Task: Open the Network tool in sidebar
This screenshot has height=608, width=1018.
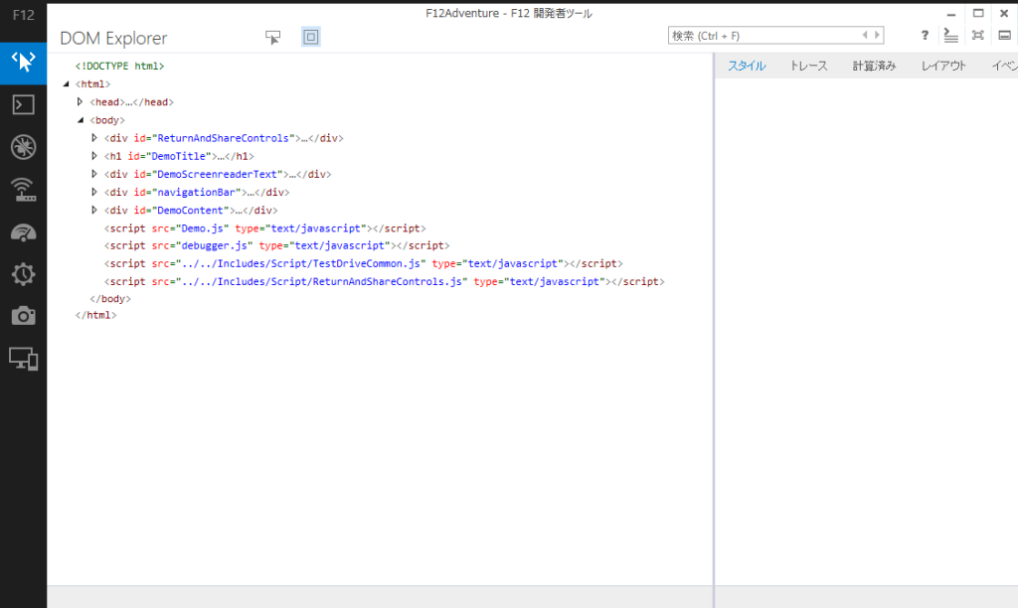Action: tap(24, 190)
